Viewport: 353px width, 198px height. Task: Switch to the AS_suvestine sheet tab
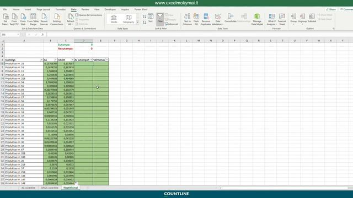[28, 188]
